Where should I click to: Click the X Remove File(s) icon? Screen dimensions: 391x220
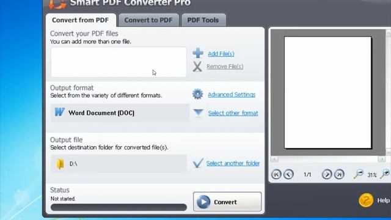tap(197, 67)
